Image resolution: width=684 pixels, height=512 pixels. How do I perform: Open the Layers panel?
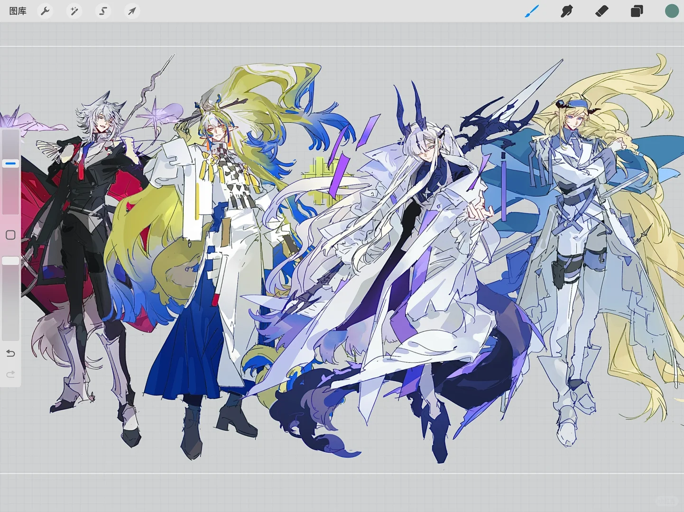[637, 11]
